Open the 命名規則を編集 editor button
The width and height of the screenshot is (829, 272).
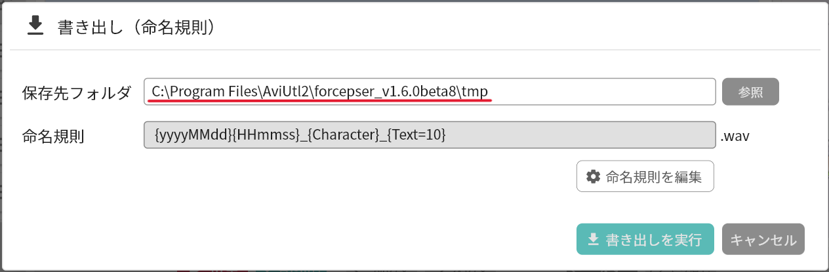[x=645, y=176]
